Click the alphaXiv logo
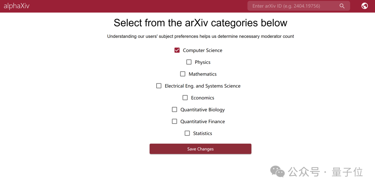 (17, 6)
